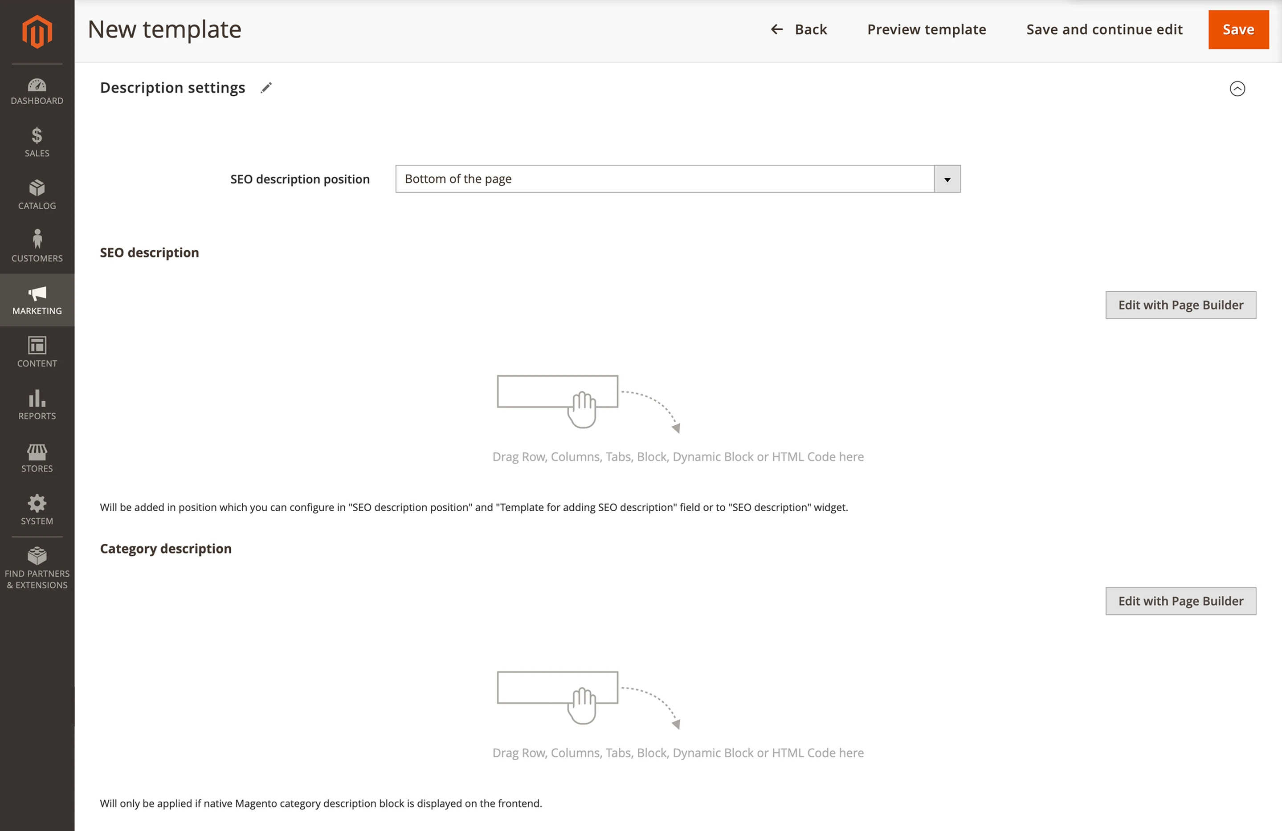The image size is (1282, 831).
Task: Click the Magento logo at the top
Action: (x=37, y=31)
